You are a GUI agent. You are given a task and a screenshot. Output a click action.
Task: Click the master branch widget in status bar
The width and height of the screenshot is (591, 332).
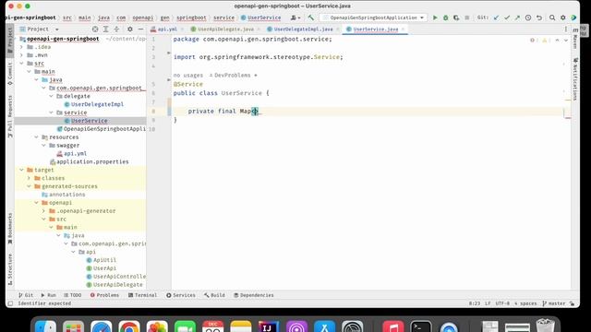coord(554,303)
